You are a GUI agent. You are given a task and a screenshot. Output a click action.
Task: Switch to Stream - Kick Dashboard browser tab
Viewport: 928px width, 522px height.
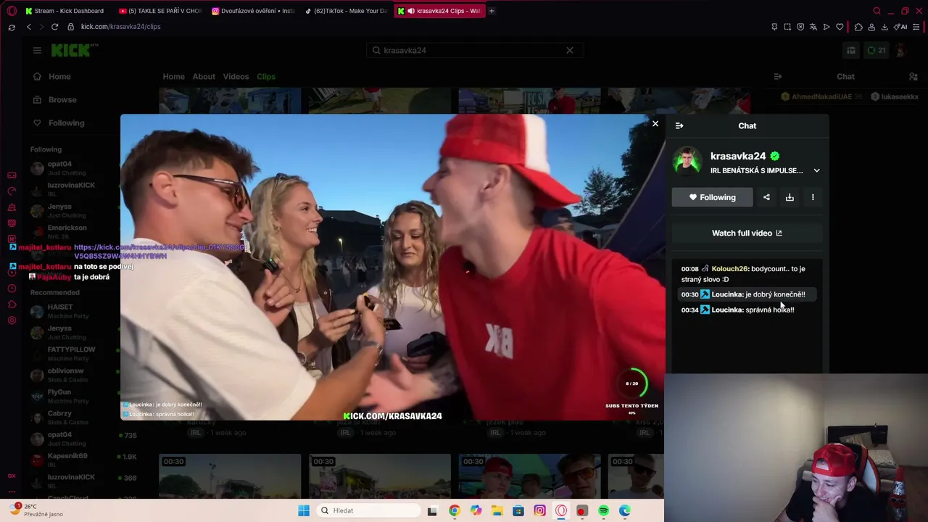click(65, 11)
